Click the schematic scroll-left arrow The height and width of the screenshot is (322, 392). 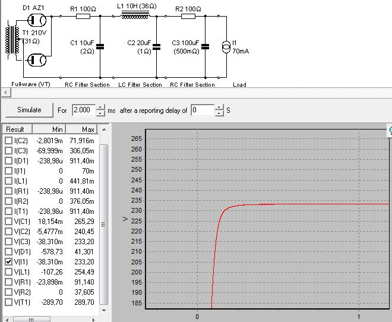tap(6, 93)
